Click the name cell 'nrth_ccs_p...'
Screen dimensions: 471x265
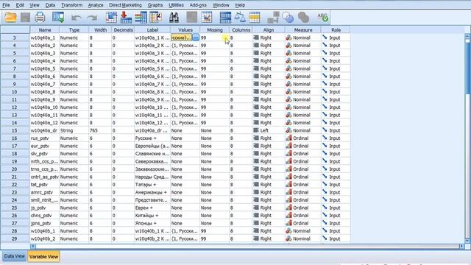44,161
